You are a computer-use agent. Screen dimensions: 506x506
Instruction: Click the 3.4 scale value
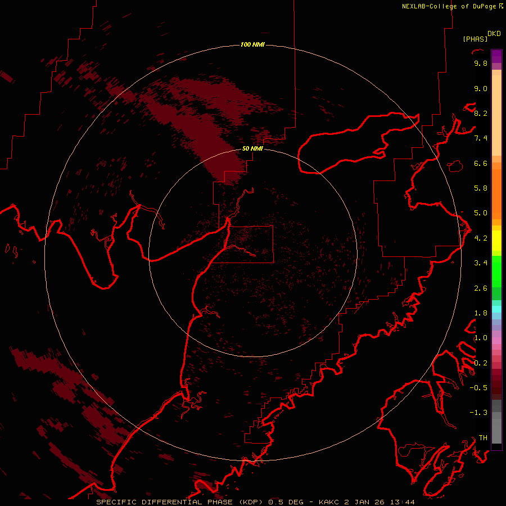[x=481, y=263]
